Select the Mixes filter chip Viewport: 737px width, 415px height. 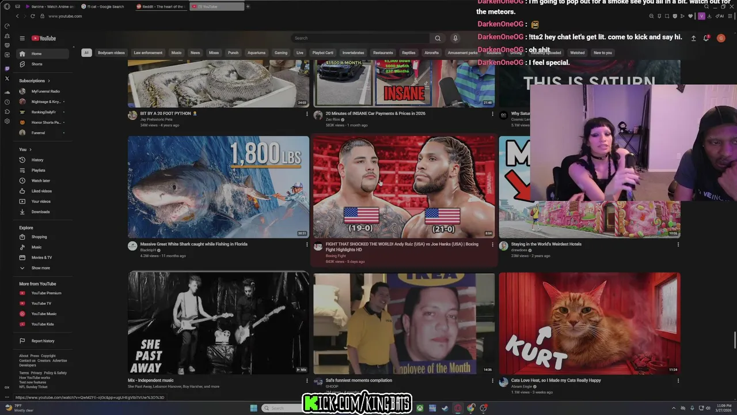tap(214, 52)
